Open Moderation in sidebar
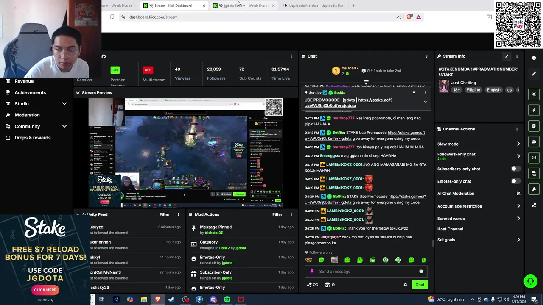The image size is (543, 305). point(27,115)
